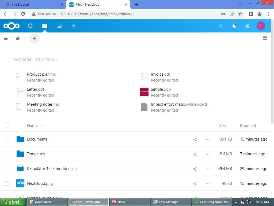Viewport: 274px width, 206px height.
Task: Open more actions for KEmulator zip
Action: click(208, 169)
